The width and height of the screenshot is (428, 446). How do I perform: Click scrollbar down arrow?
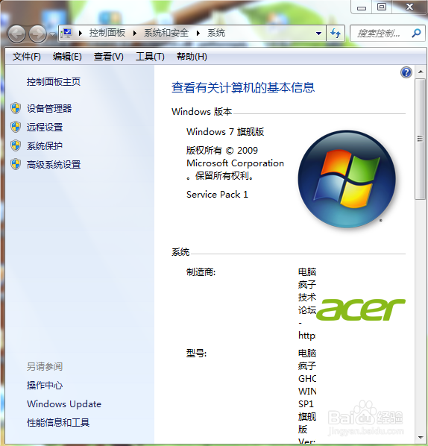[x=421, y=438]
